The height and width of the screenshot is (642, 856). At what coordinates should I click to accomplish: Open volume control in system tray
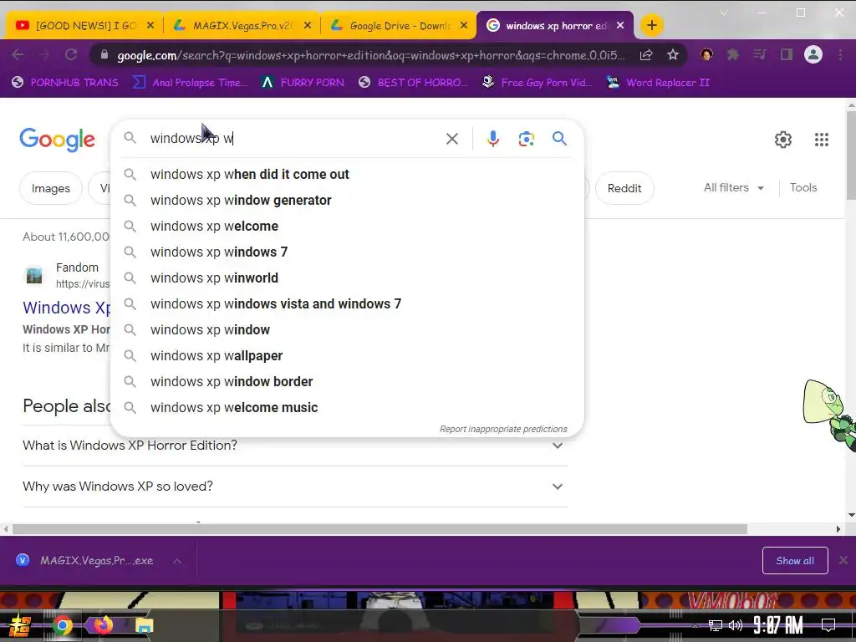(736, 625)
